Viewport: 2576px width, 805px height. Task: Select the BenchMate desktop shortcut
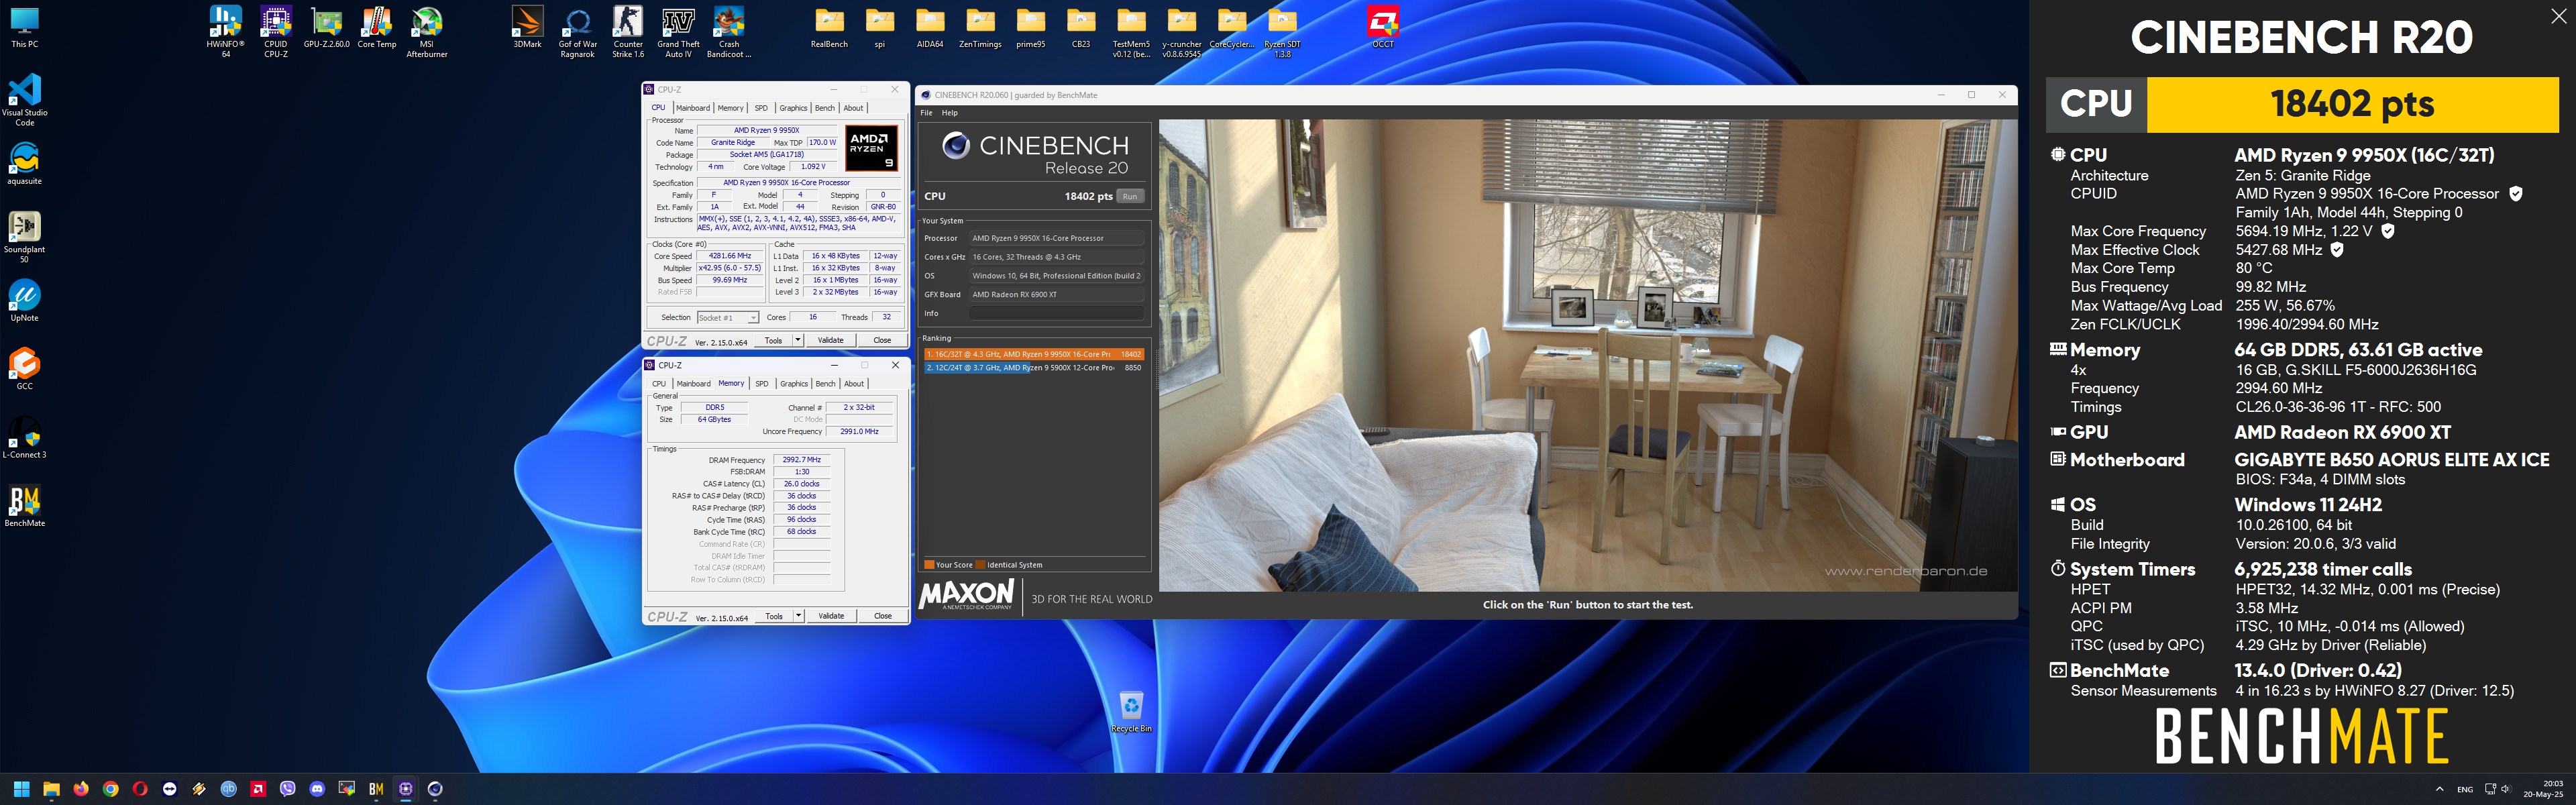[25, 506]
